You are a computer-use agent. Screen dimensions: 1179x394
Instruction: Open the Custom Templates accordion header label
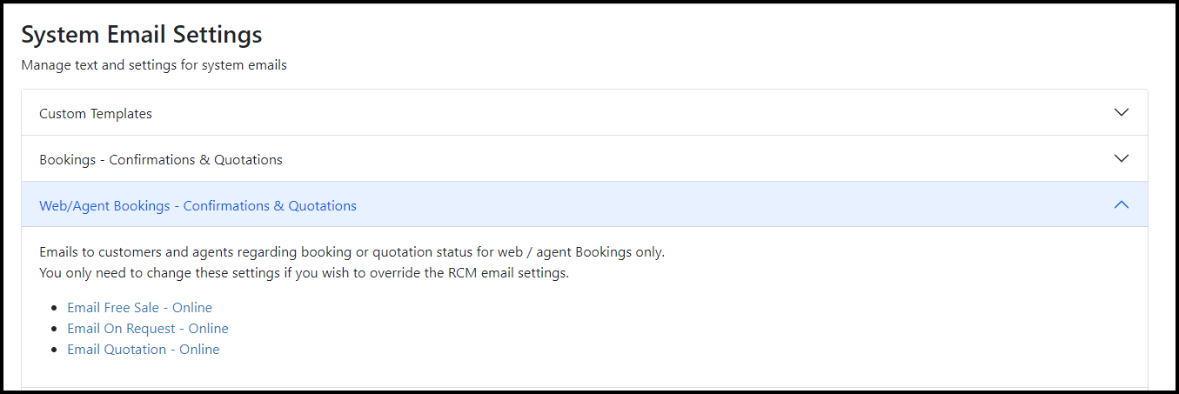click(x=96, y=113)
